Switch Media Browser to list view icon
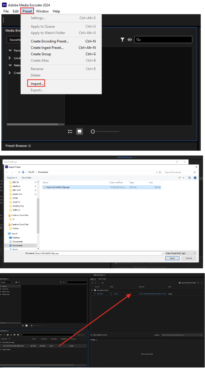 point(70,132)
